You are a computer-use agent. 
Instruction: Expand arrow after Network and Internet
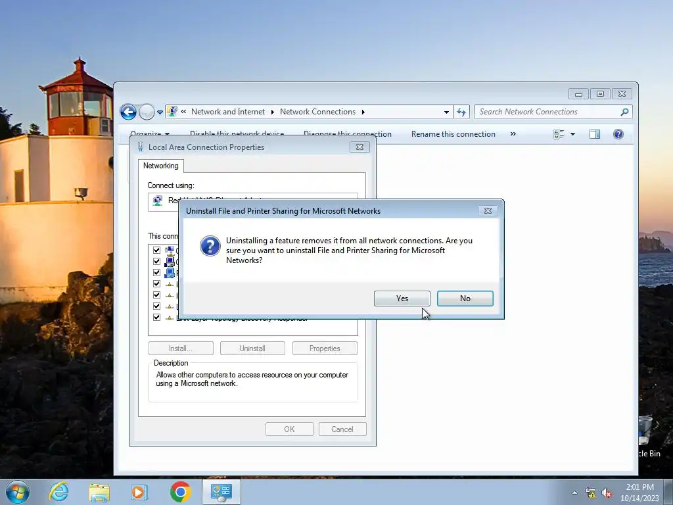tap(273, 112)
